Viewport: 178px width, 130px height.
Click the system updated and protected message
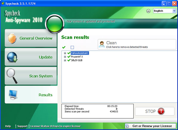90,21
